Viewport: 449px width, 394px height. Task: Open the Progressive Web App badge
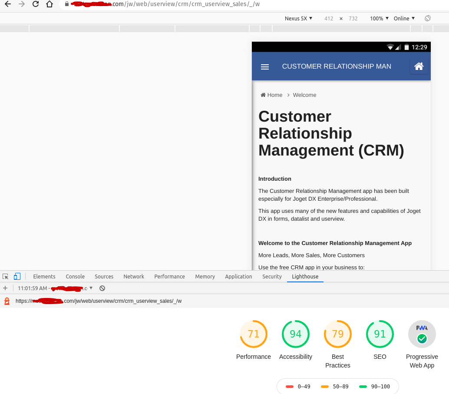coord(422,334)
